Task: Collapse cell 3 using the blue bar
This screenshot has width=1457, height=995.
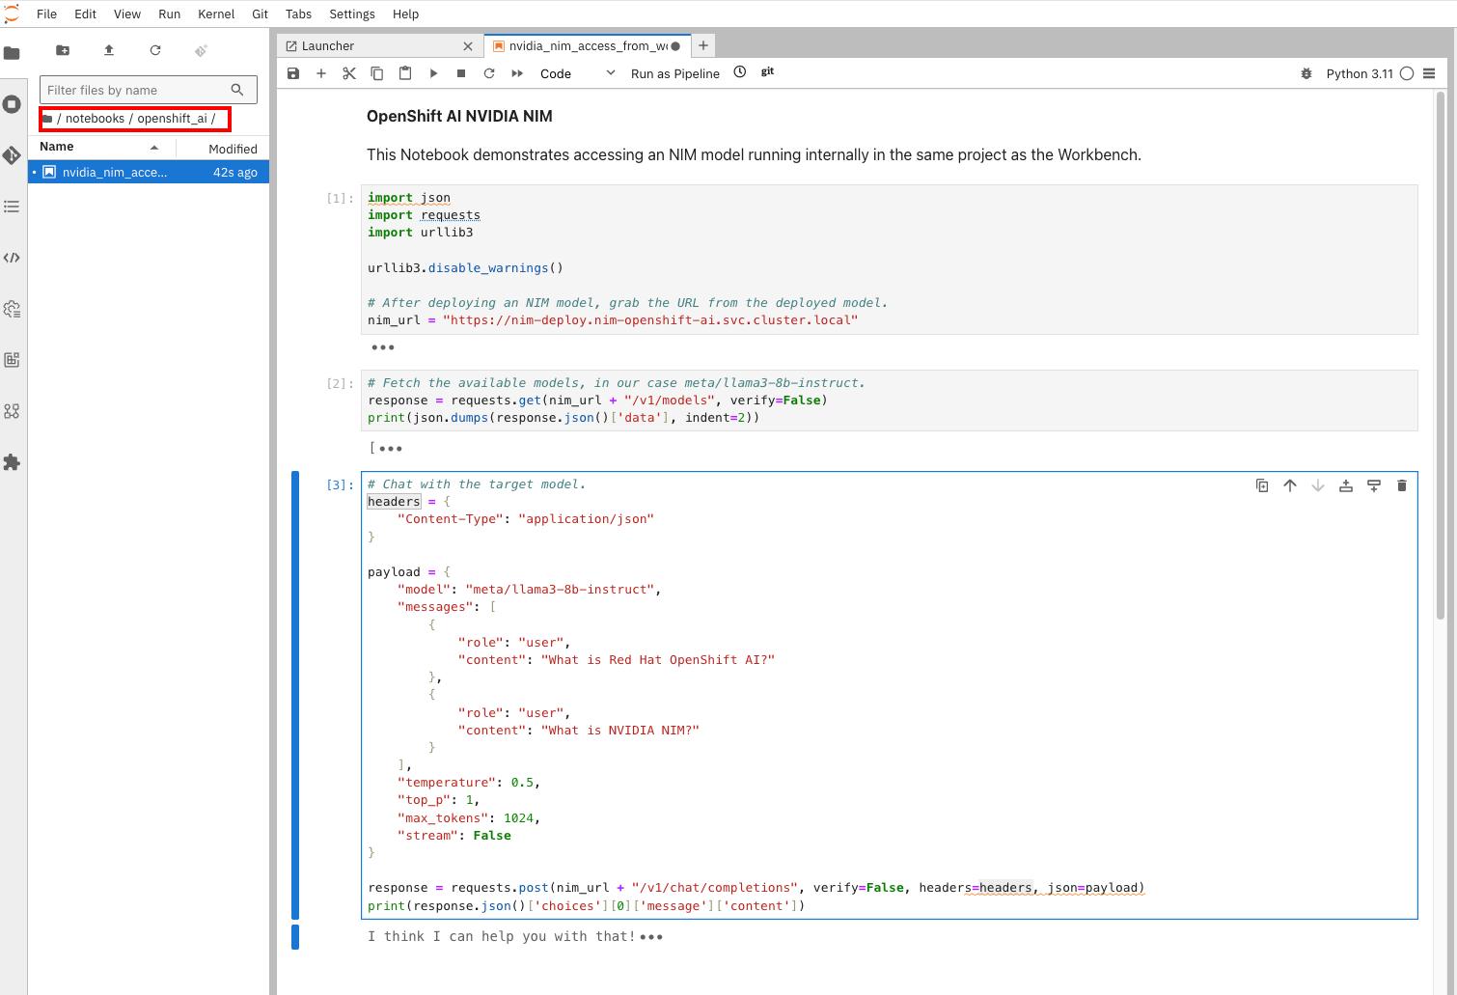Action: pos(295,695)
